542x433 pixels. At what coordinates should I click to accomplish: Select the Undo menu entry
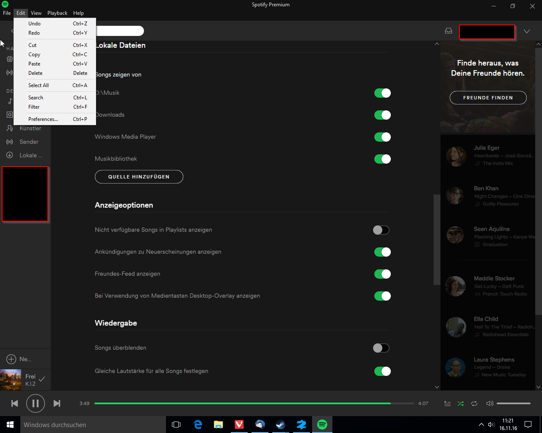pyautogui.click(x=55, y=24)
